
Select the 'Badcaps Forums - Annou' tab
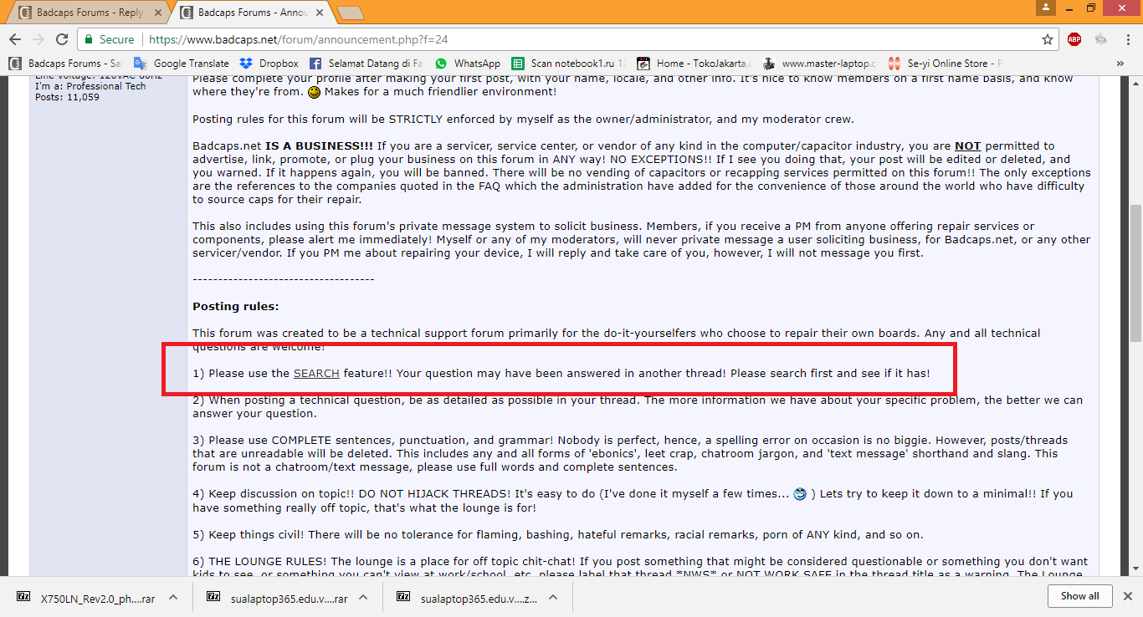(250, 13)
